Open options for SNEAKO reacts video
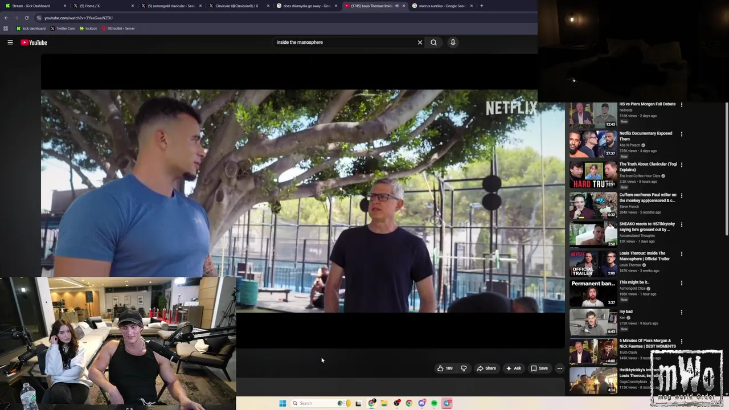 pos(682,225)
